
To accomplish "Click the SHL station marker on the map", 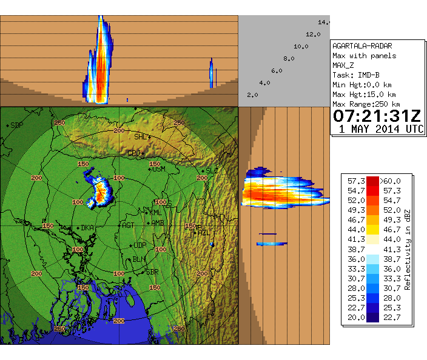I will [149, 137].
